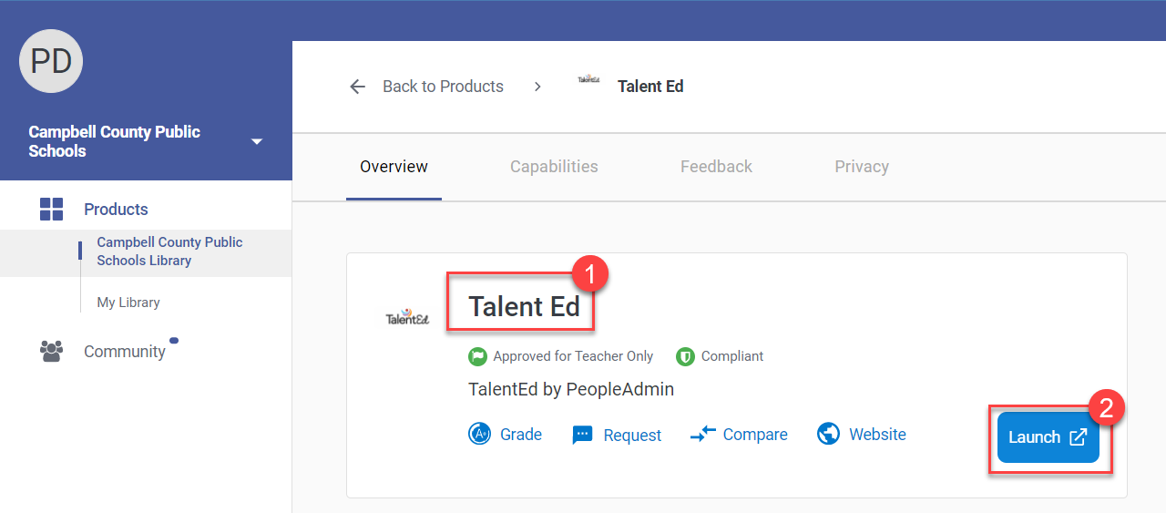Click the Grade A+ icon

coord(480,434)
